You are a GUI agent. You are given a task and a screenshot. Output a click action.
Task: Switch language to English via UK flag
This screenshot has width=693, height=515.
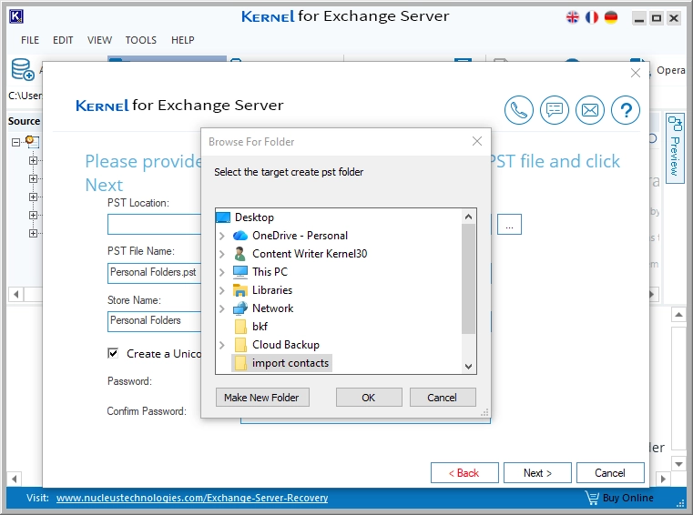click(x=573, y=17)
